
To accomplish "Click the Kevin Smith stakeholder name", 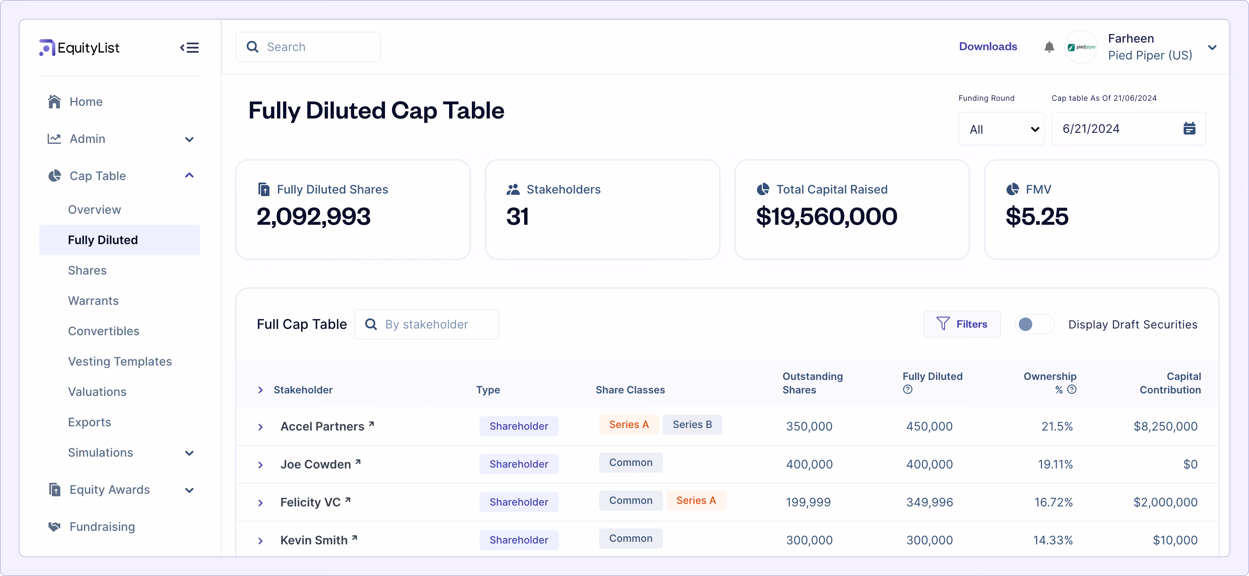I will point(314,540).
